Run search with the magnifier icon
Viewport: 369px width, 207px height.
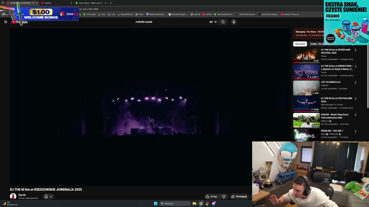(x=223, y=22)
